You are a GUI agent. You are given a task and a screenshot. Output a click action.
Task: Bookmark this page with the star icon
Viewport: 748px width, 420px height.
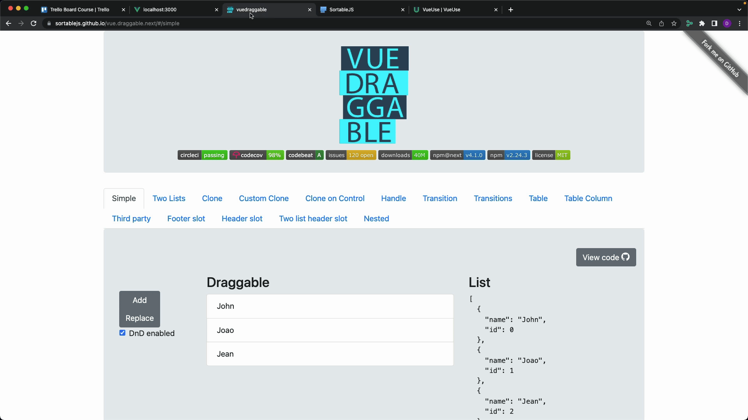[x=674, y=23]
